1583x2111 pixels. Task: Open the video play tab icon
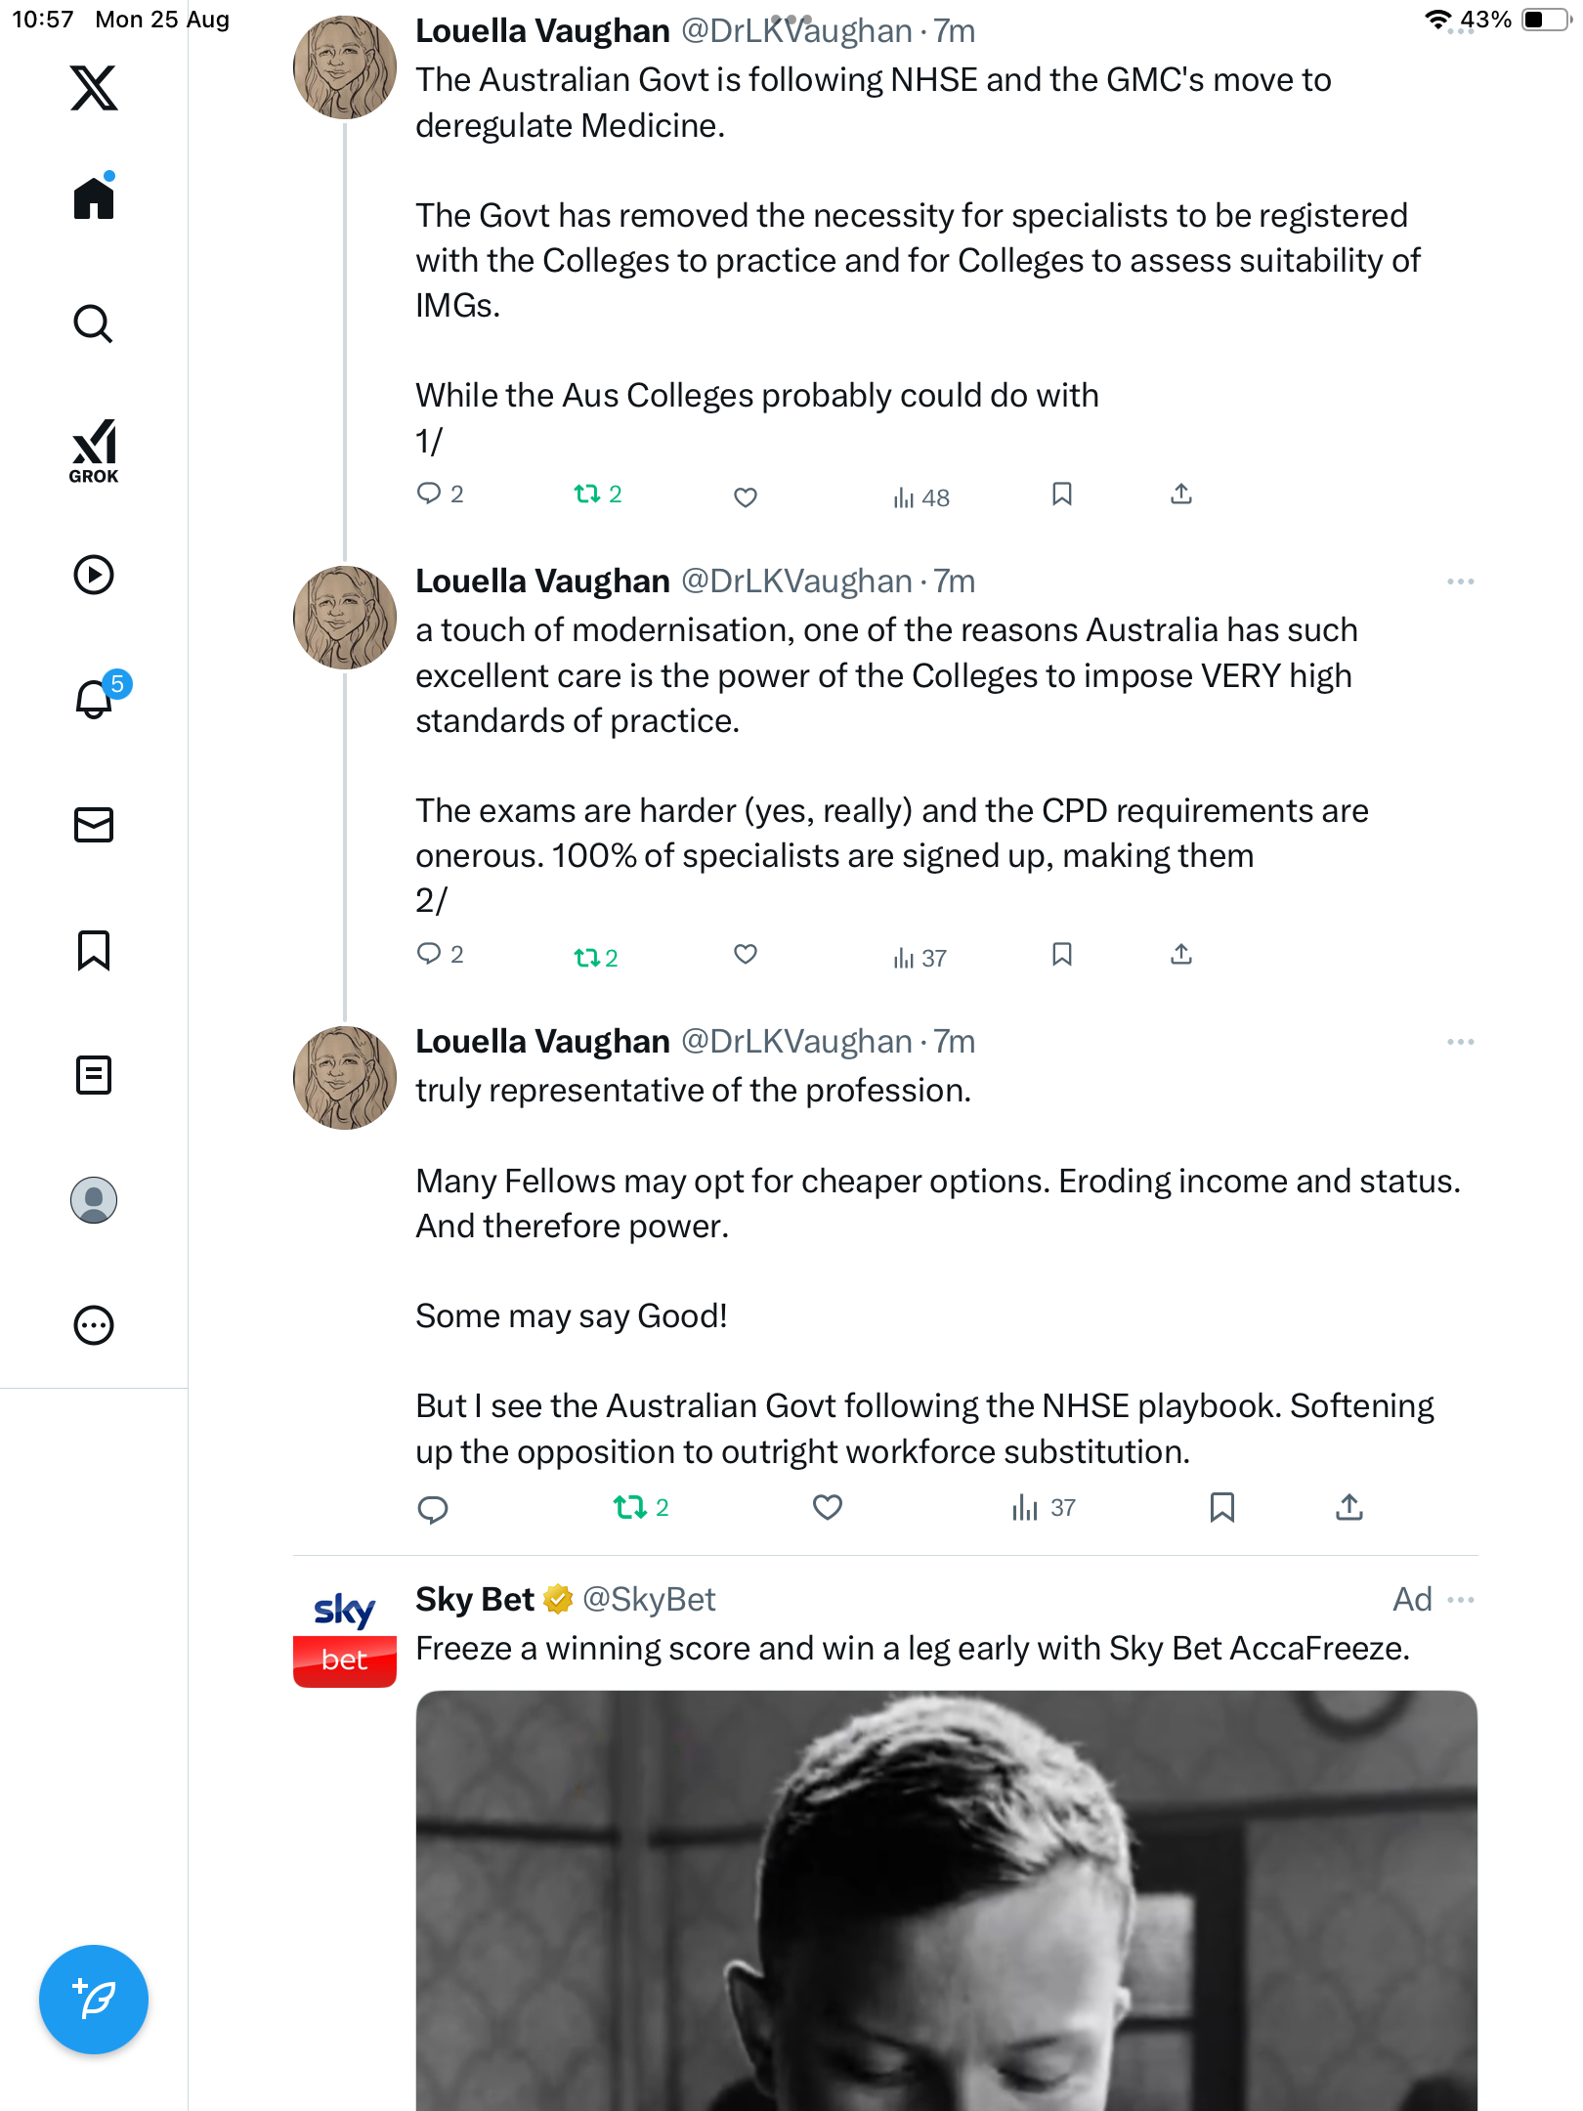click(94, 575)
